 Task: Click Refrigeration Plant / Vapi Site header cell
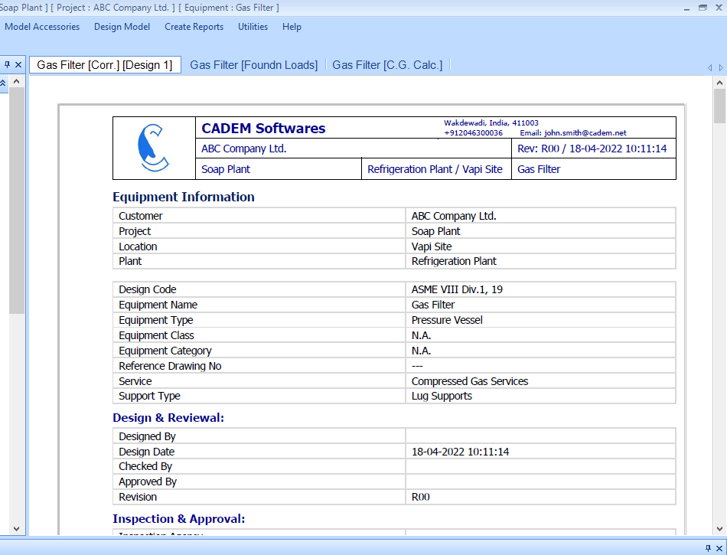coord(435,169)
